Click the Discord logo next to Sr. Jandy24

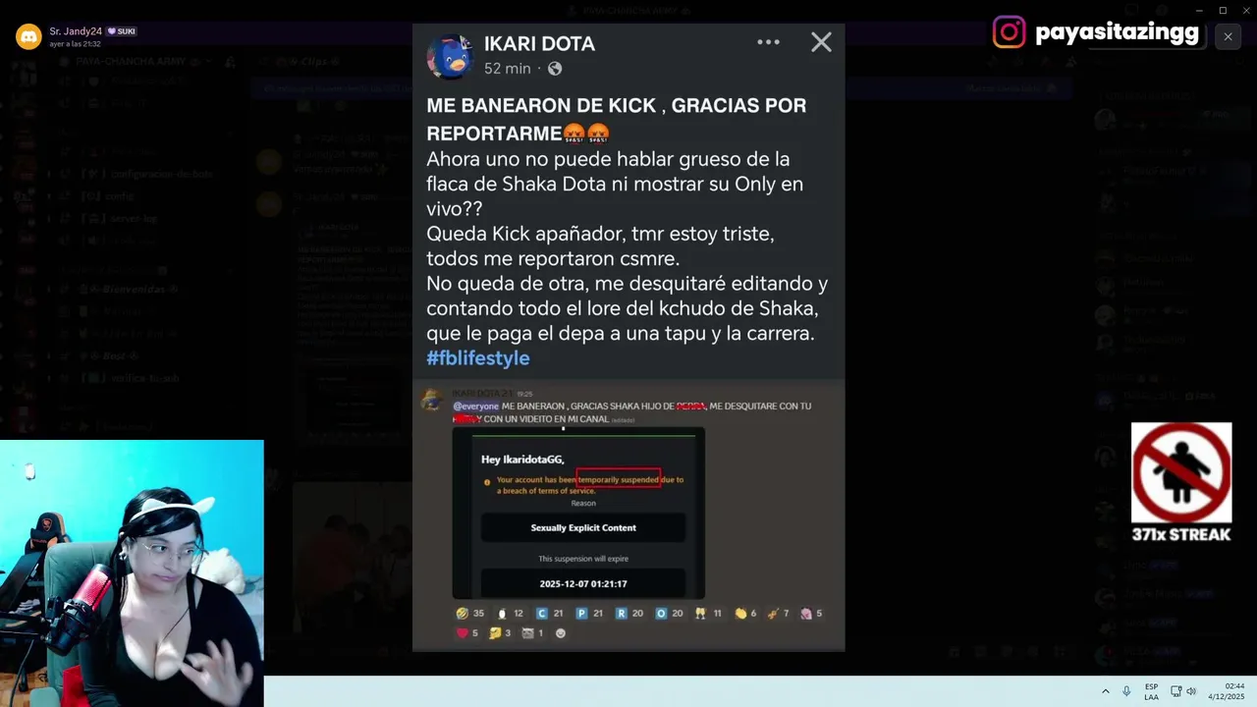tap(28, 36)
